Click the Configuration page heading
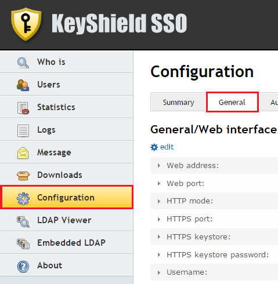This screenshot has height=284, width=278. [x=202, y=72]
